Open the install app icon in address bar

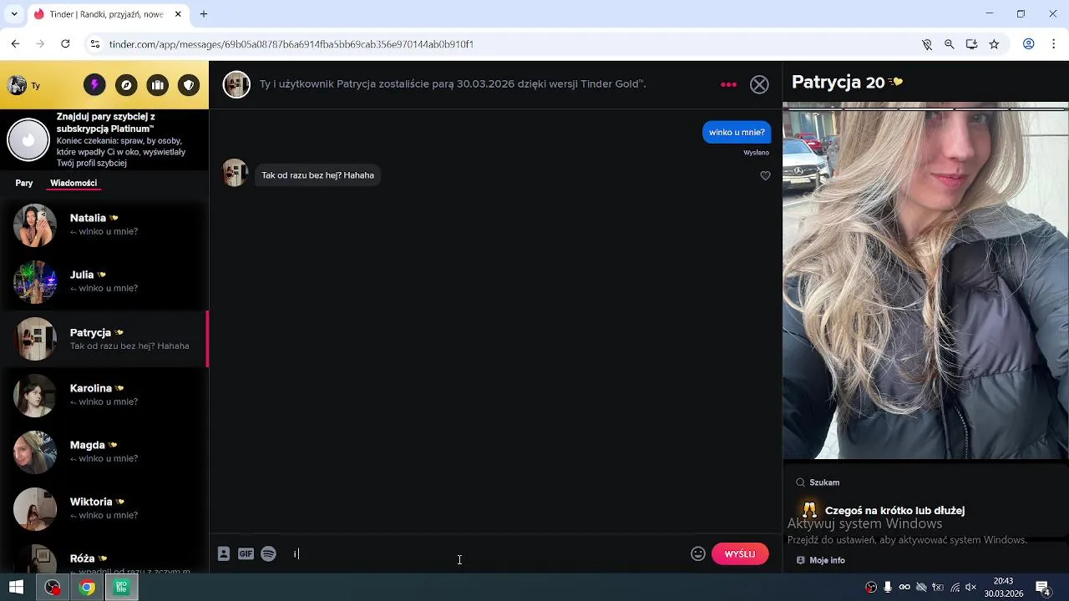click(x=971, y=44)
